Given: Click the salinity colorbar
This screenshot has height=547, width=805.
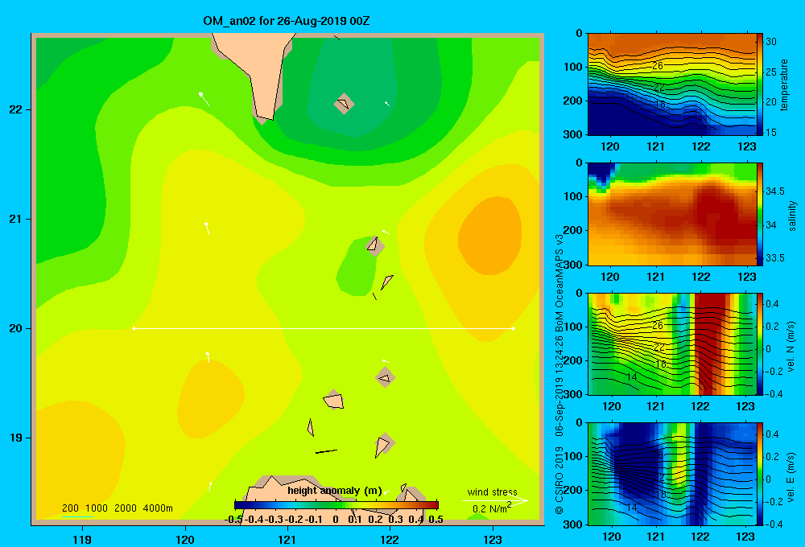Looking at the screenshot, I should tap(760, 214).
